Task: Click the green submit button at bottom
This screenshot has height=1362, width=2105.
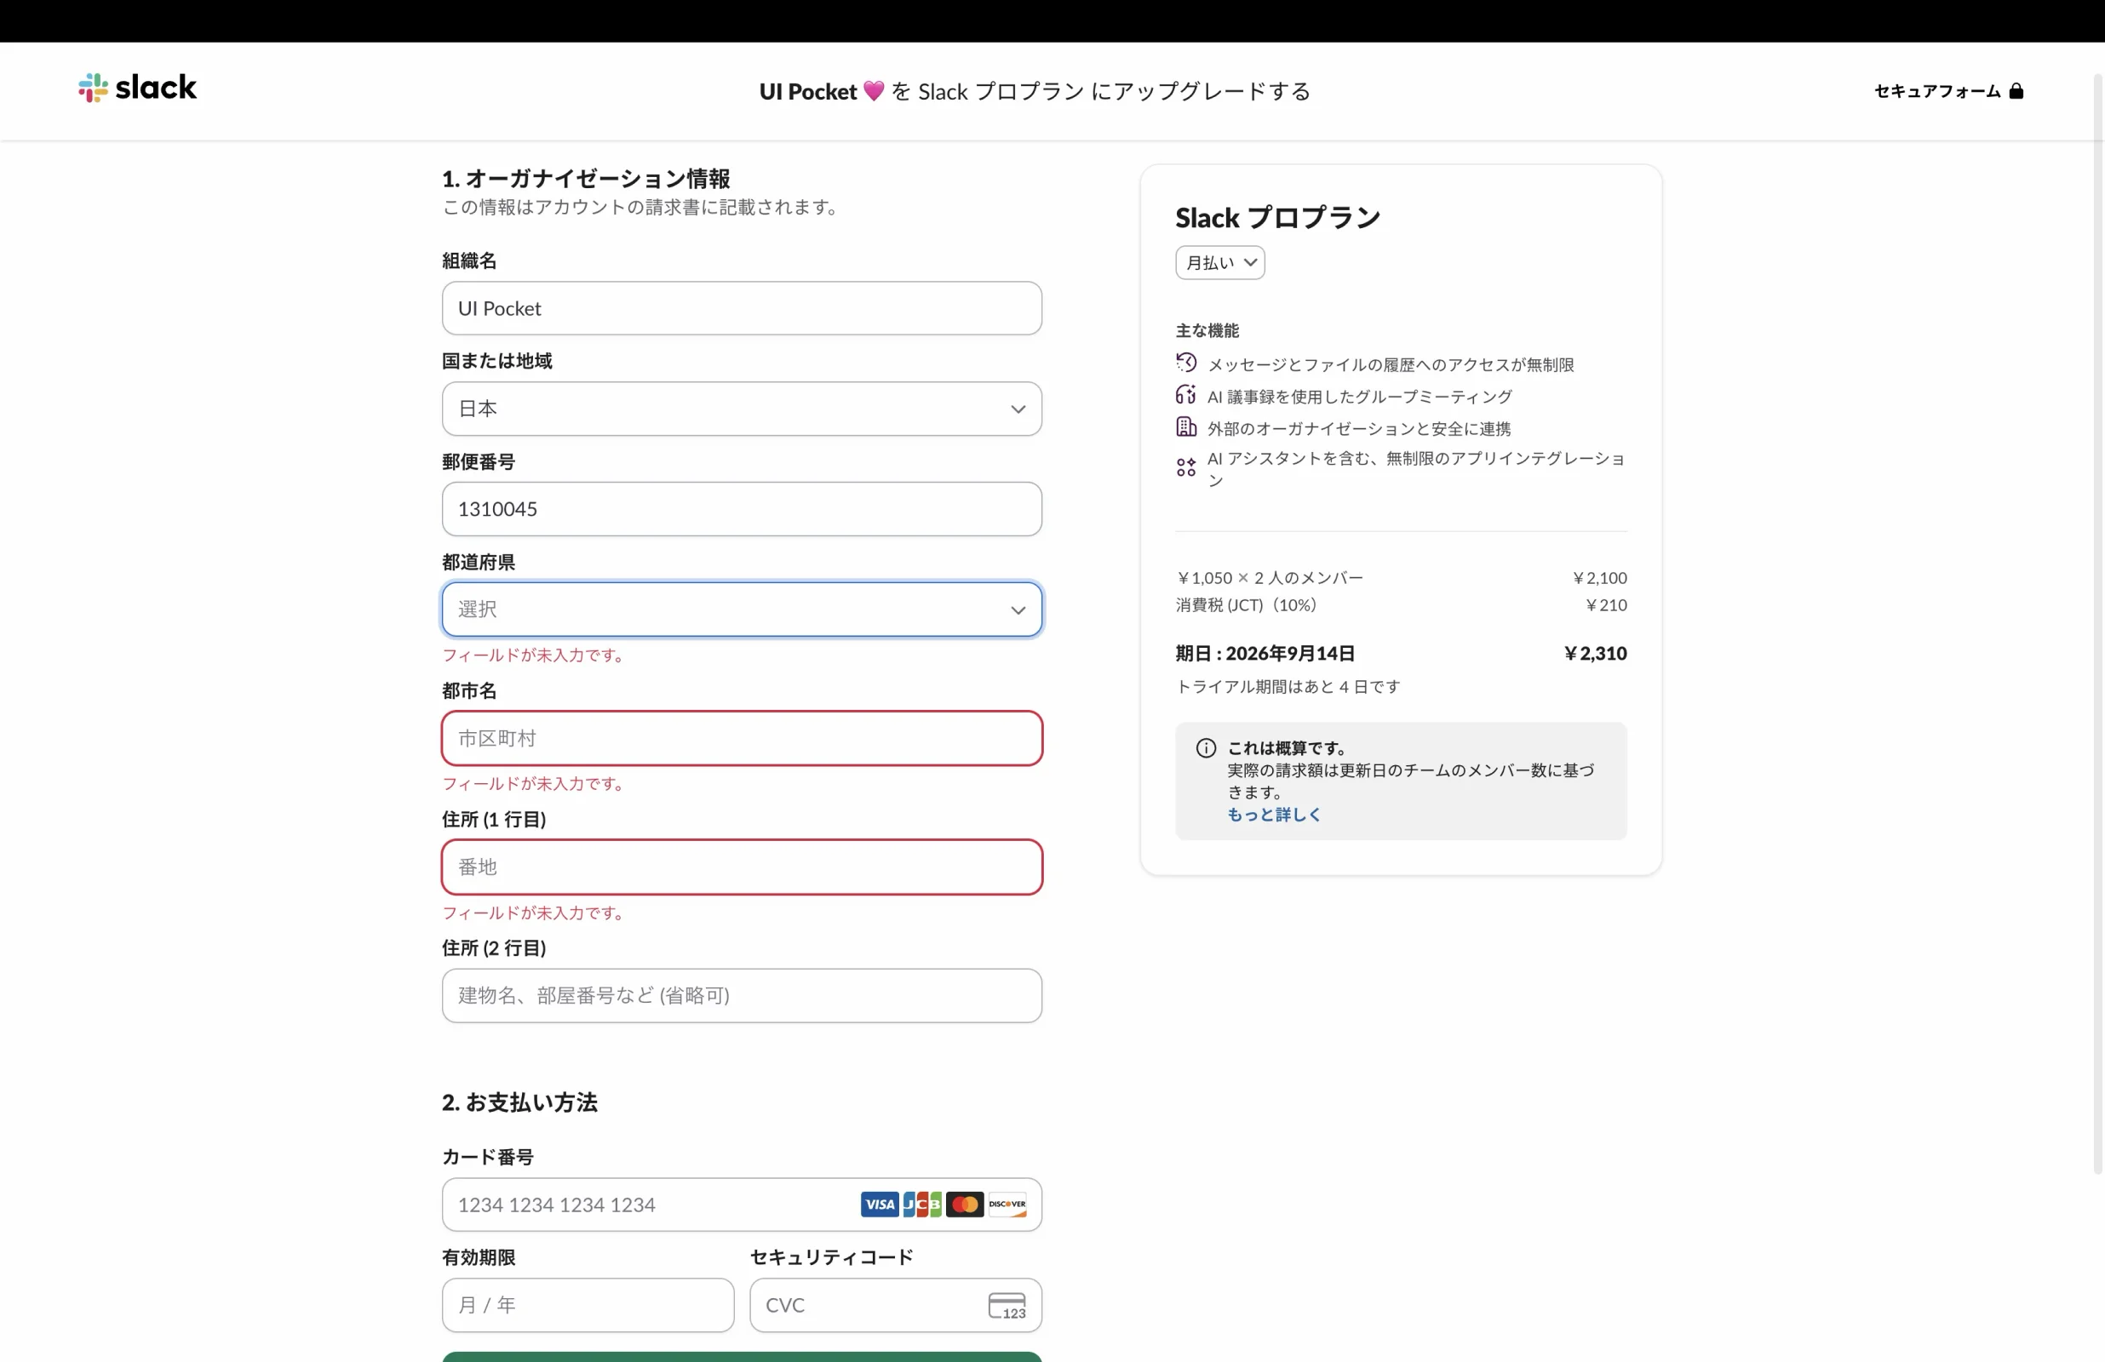Action: point(742,1357)
